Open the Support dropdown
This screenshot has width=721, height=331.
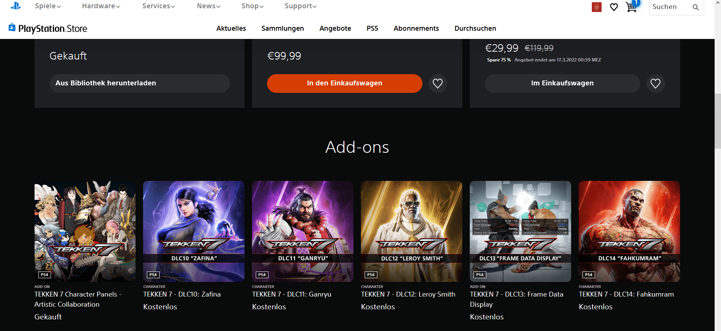pyautogui.click(x=300, y=6)
